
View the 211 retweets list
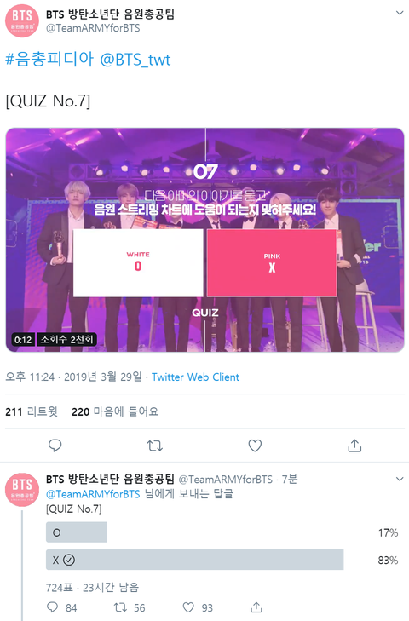(32, 412)
